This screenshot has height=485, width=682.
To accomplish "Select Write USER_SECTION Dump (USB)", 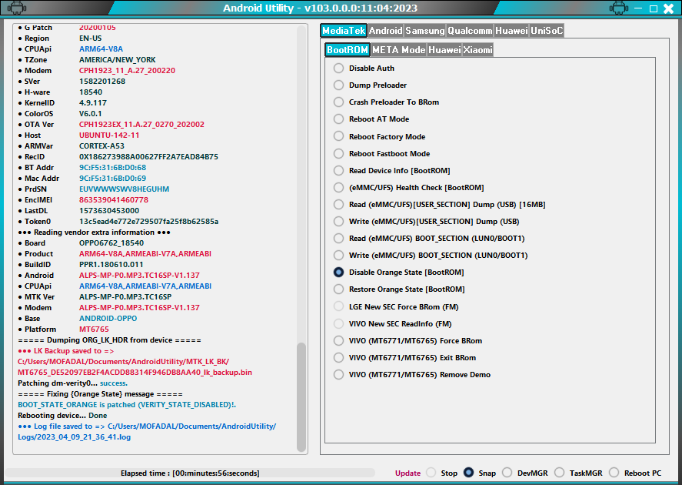I will [x=338, y=222].
